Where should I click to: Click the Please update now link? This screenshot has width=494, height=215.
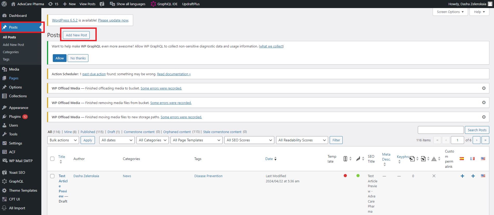[113, 20]
